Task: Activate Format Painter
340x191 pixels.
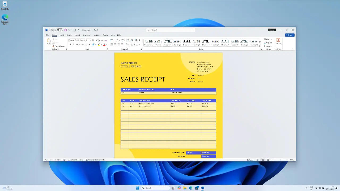Action: coord(59,46)
